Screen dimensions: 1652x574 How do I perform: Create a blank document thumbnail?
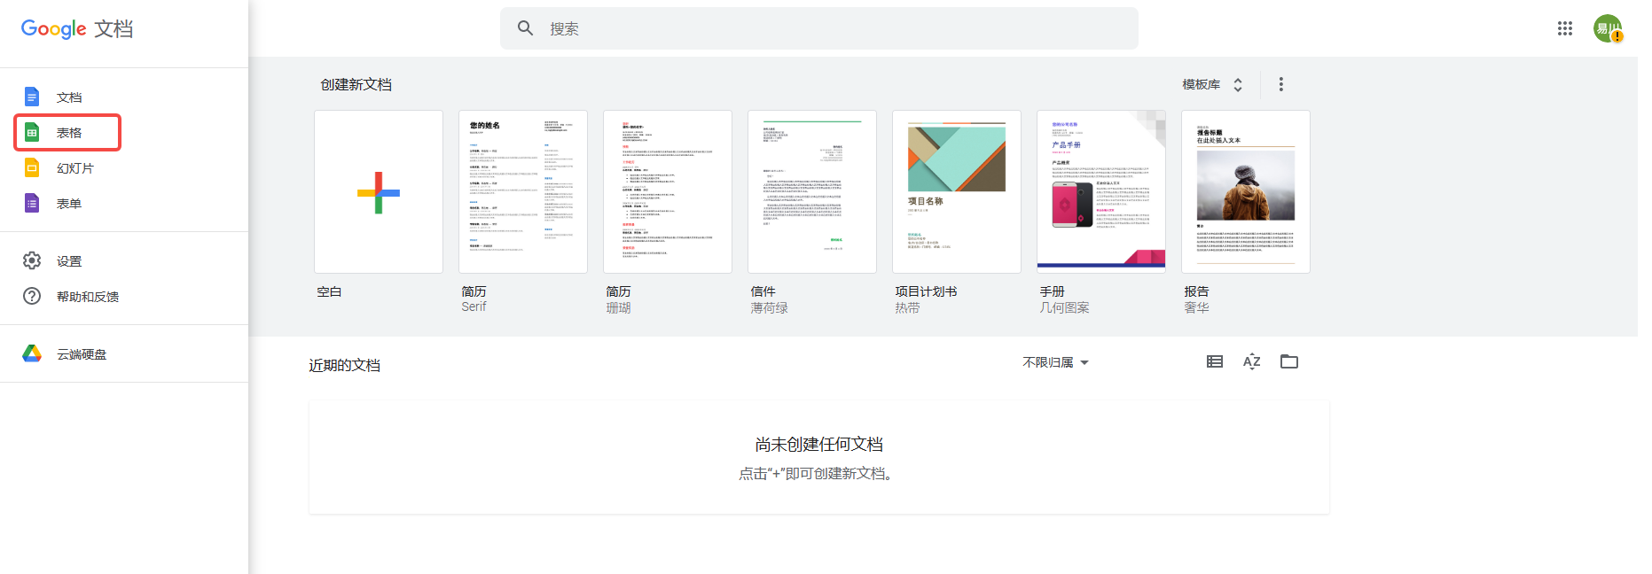pos(379,191)
